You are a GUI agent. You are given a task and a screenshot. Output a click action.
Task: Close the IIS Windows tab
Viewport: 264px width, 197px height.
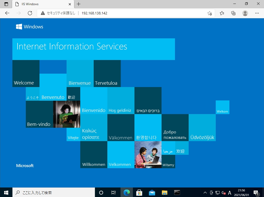click(x=70, y=4)
